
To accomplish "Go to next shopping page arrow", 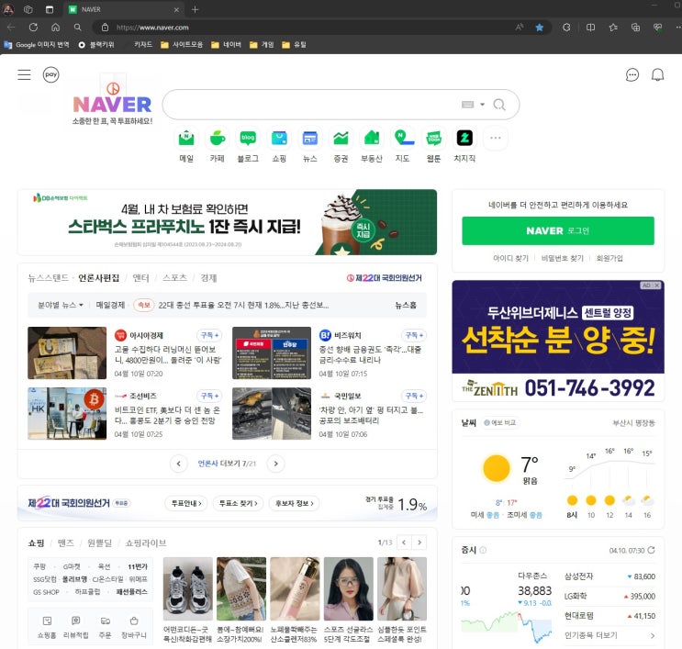I will coord(419,543).
